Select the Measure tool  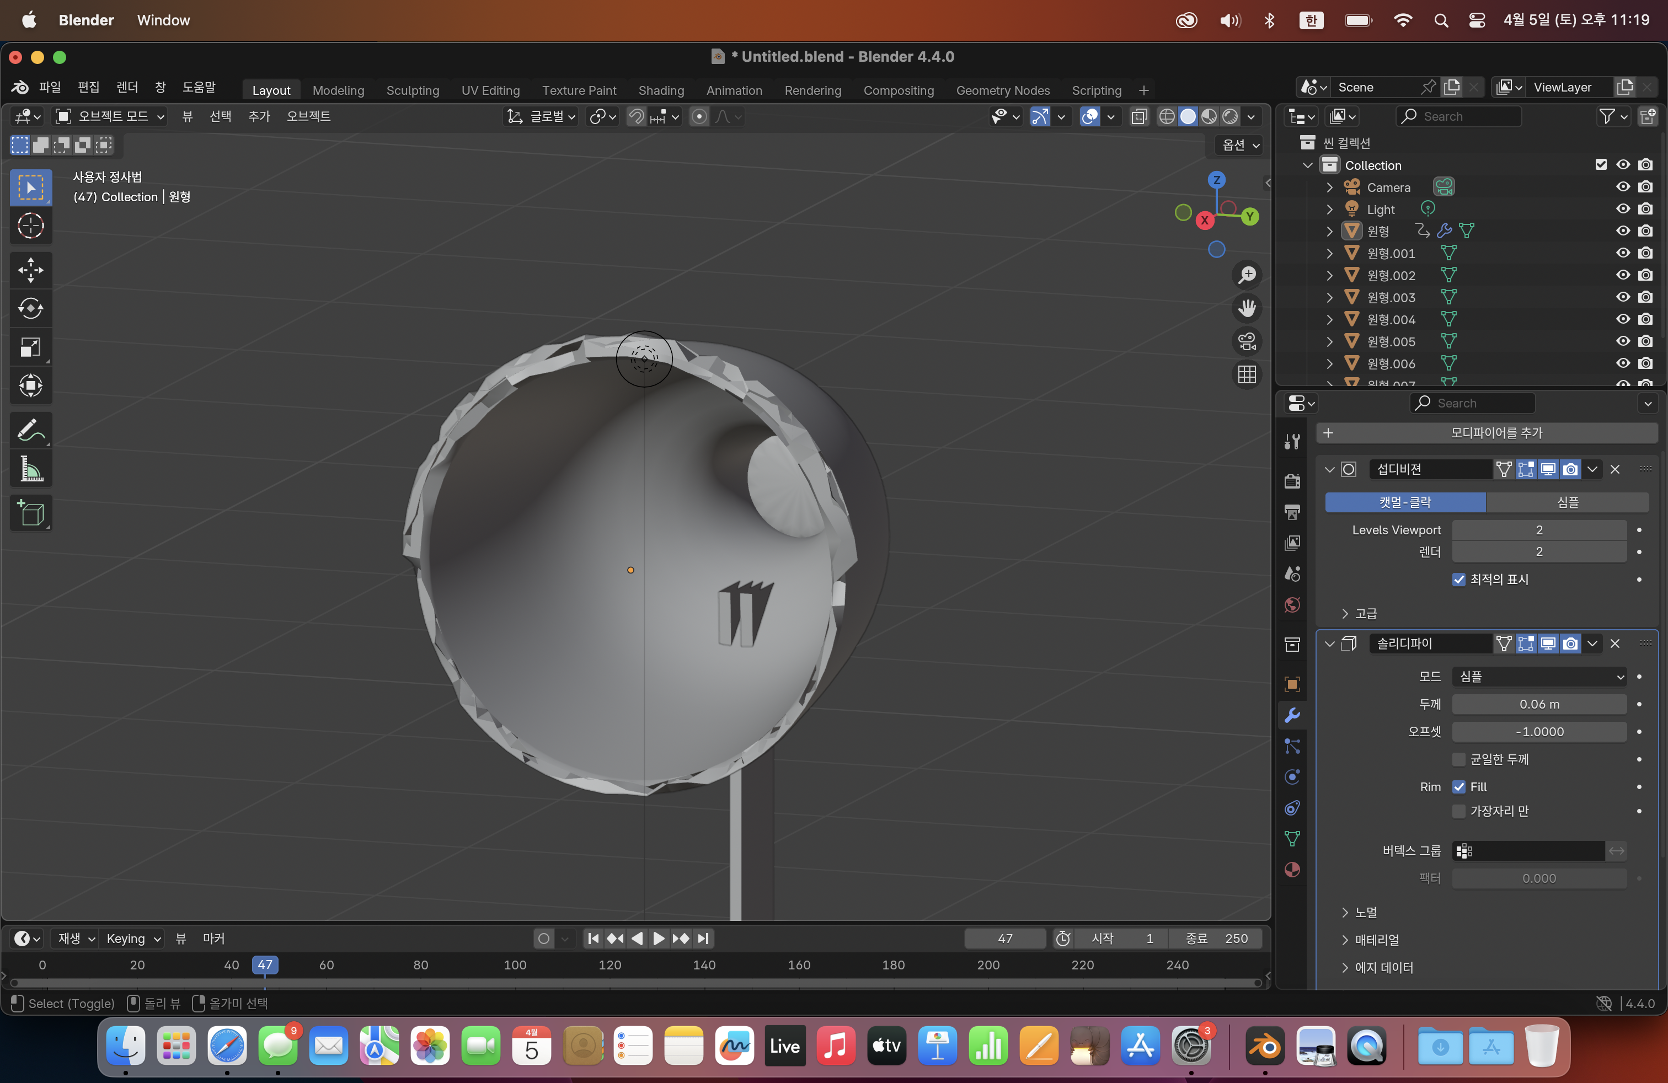pyautogui.click(x=31, y=468)
